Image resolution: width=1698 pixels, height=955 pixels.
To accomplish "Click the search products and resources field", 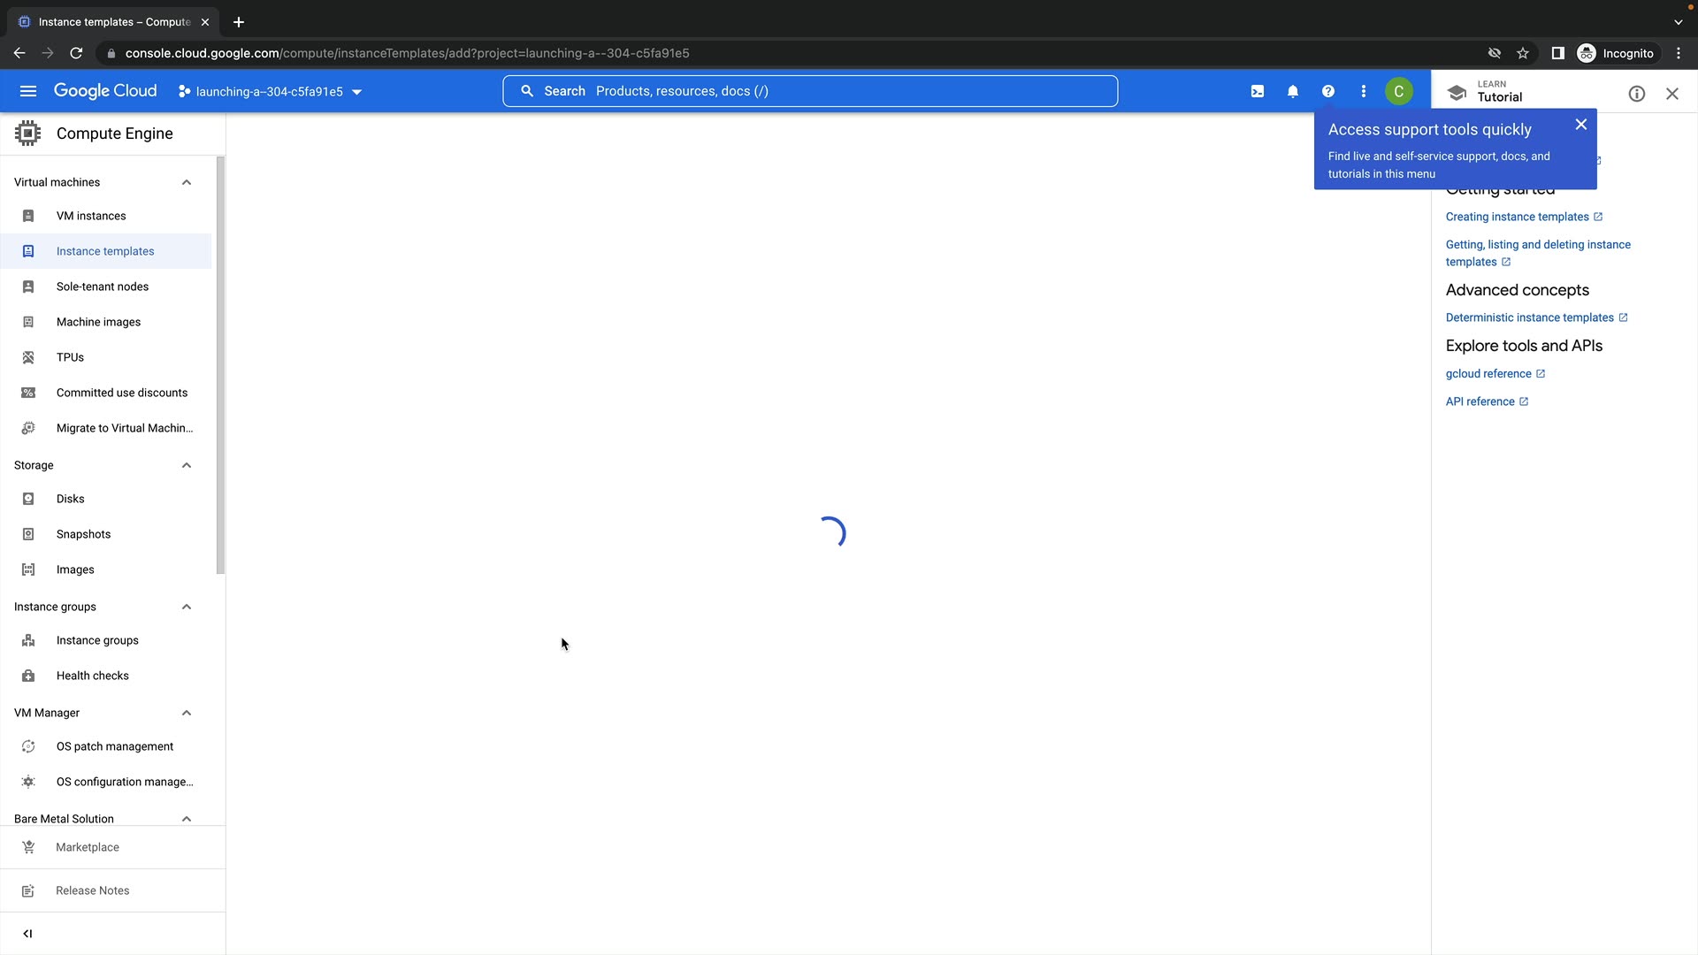I will (809, 91).
